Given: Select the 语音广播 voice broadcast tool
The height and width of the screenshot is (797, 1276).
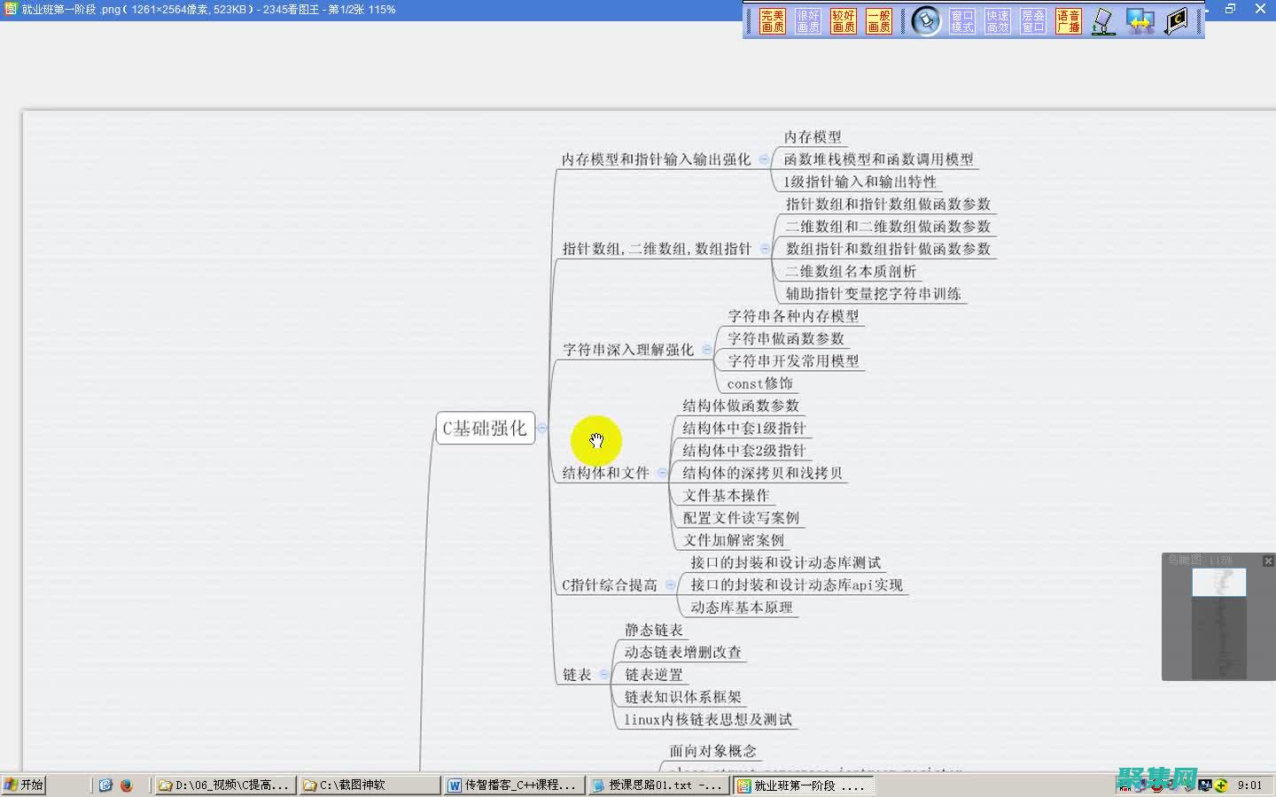Looking at the screenshot, I should click(1068, 21).
